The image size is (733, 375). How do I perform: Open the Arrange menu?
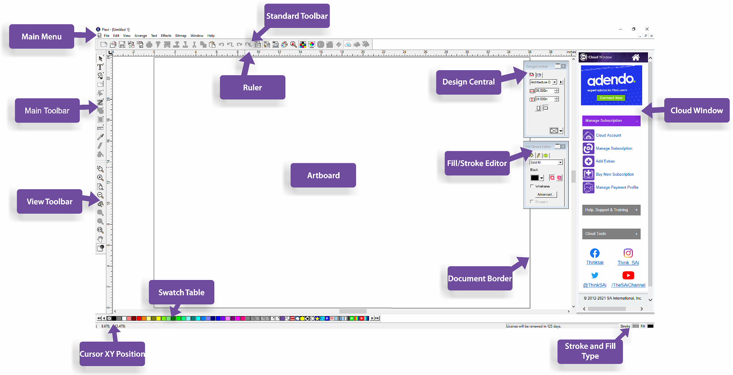point(141,36)
